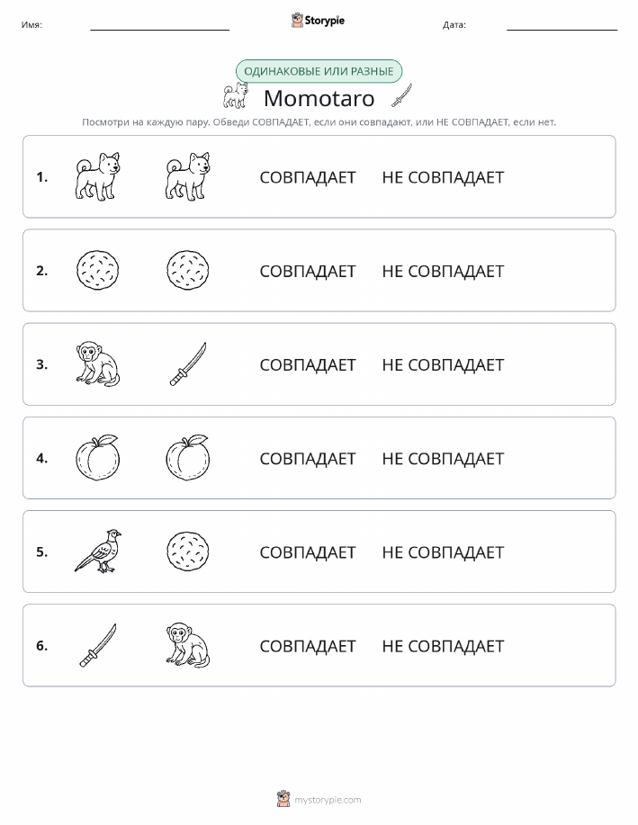Choose НЕ СОВПАДАЕТ for row 5
638x825 pixels.
click(443, 551)
